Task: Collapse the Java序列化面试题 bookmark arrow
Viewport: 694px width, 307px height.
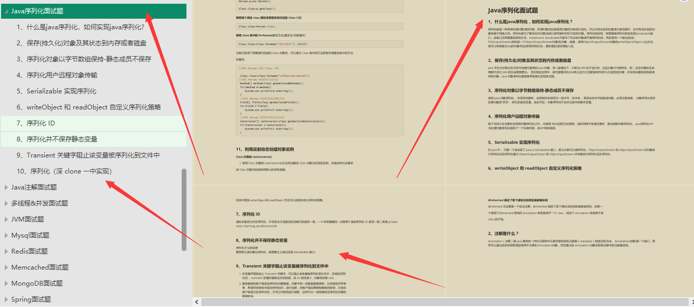Action: (6, 11)
